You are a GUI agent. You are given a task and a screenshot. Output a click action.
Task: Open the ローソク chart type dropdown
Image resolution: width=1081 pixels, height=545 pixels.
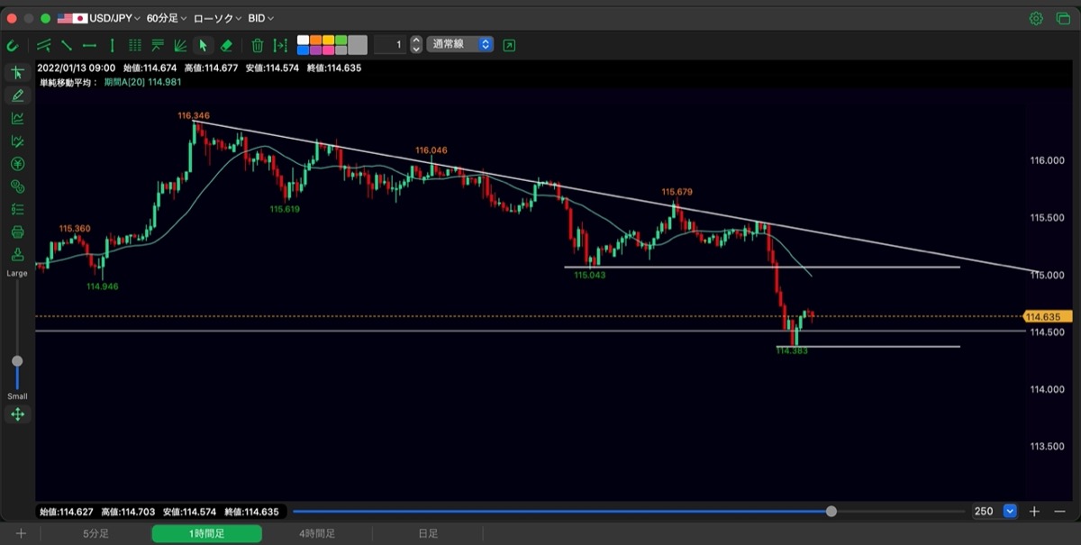click(217, 18)
